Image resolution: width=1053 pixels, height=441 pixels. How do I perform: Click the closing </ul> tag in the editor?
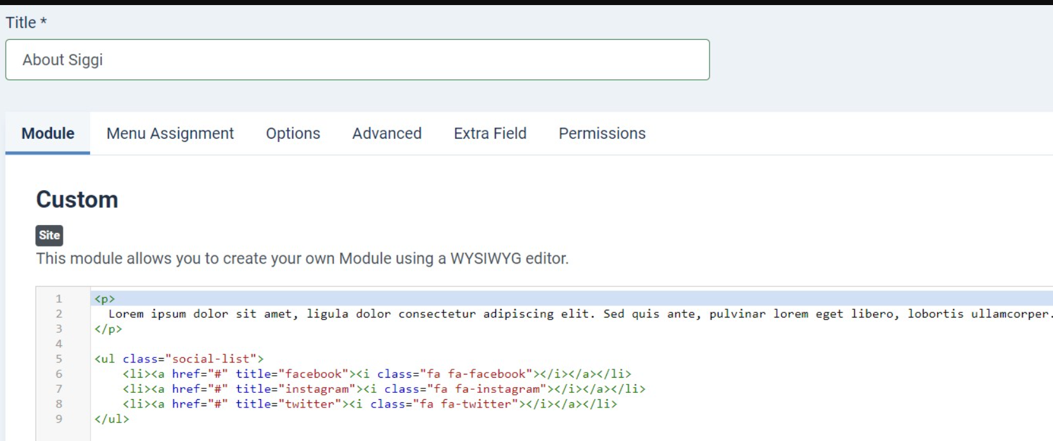pos(112,419)
